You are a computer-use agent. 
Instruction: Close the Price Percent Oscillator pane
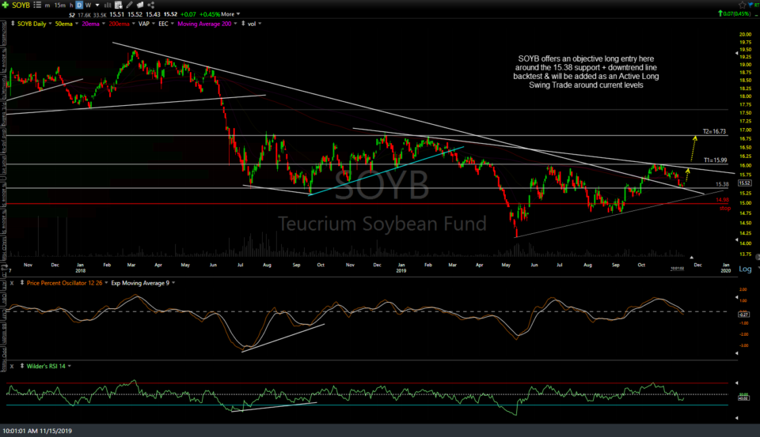(x=12, y=283)
